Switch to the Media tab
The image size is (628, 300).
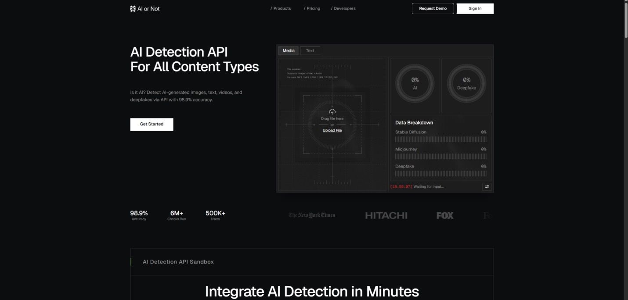tap(289, 50)
